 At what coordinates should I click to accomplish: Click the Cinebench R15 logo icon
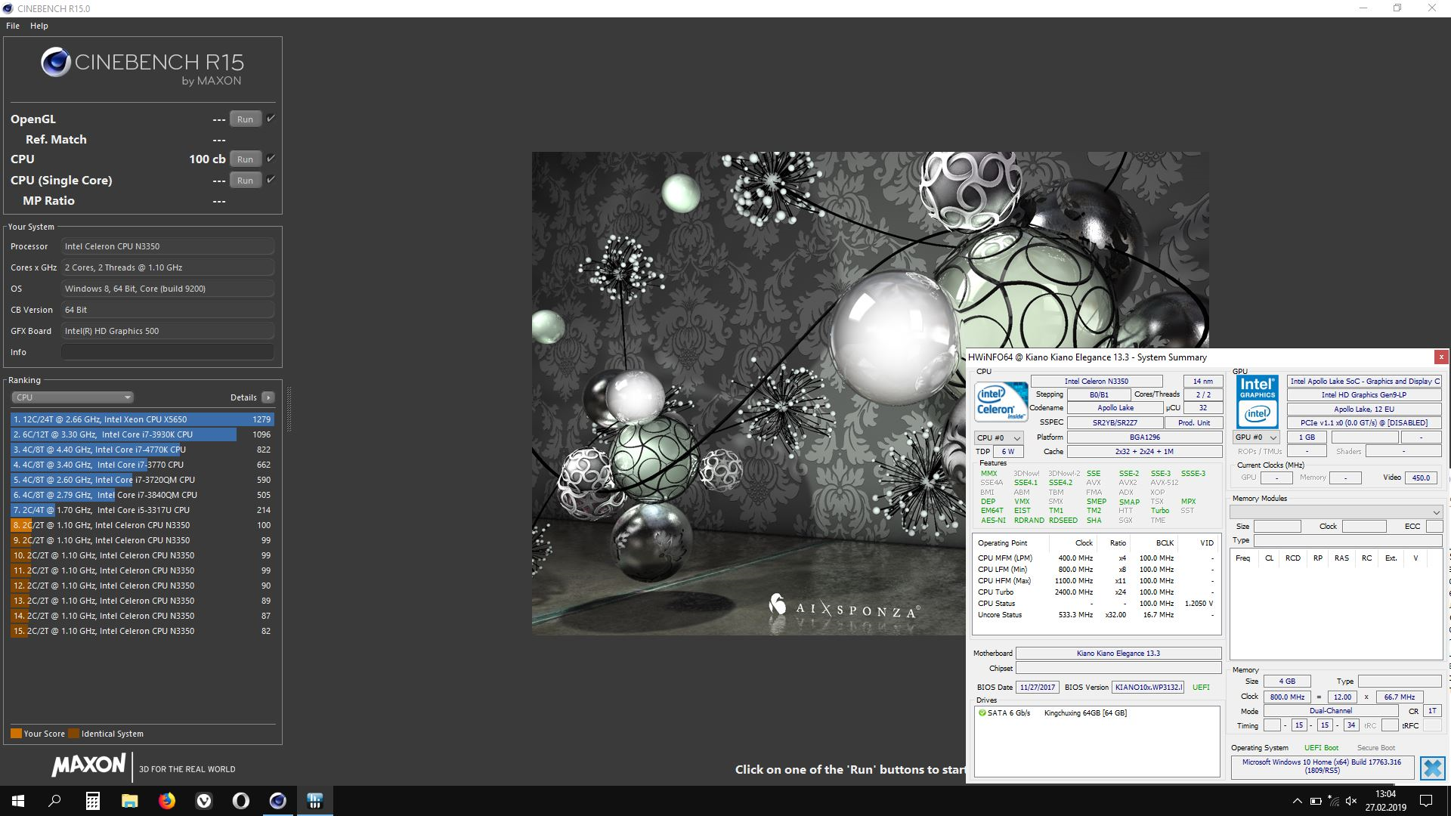pos(56,63)
